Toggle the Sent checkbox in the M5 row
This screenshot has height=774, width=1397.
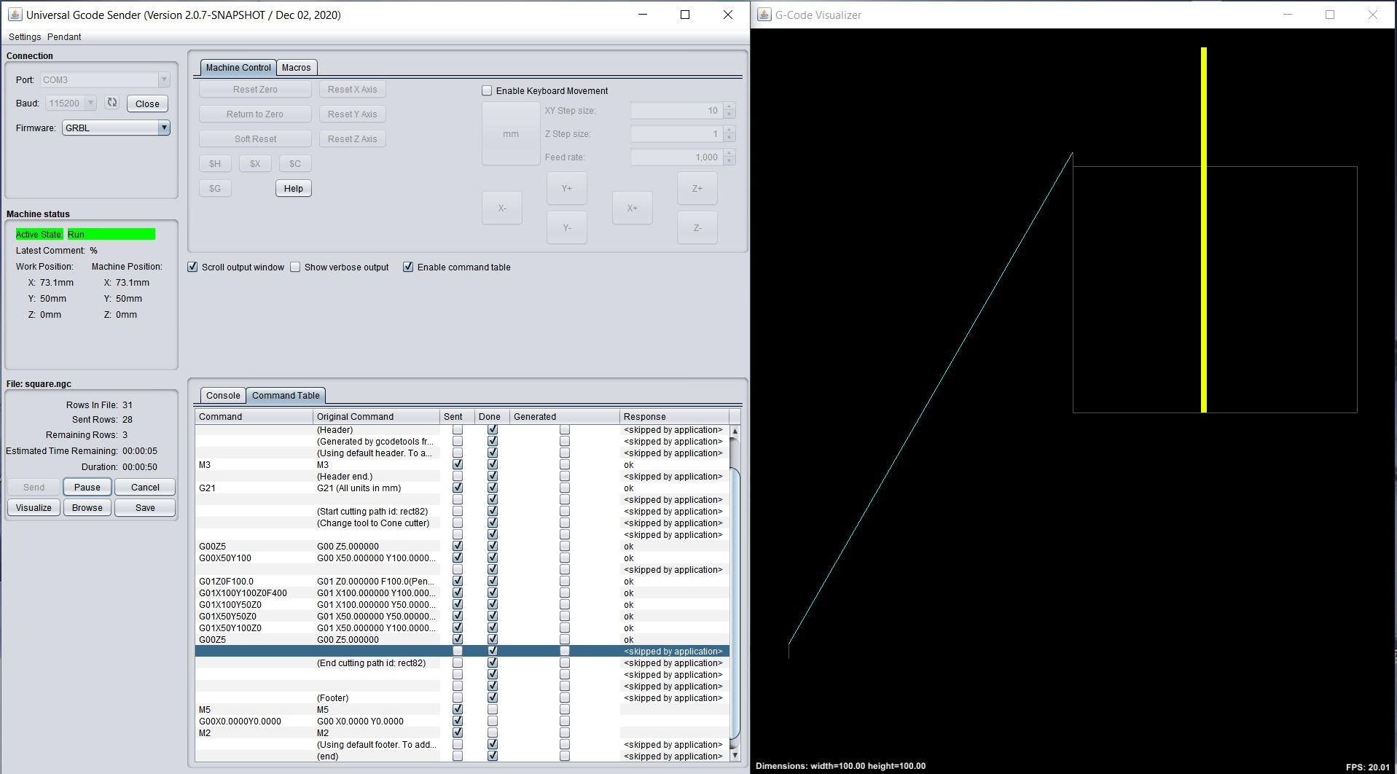(458, 709)
